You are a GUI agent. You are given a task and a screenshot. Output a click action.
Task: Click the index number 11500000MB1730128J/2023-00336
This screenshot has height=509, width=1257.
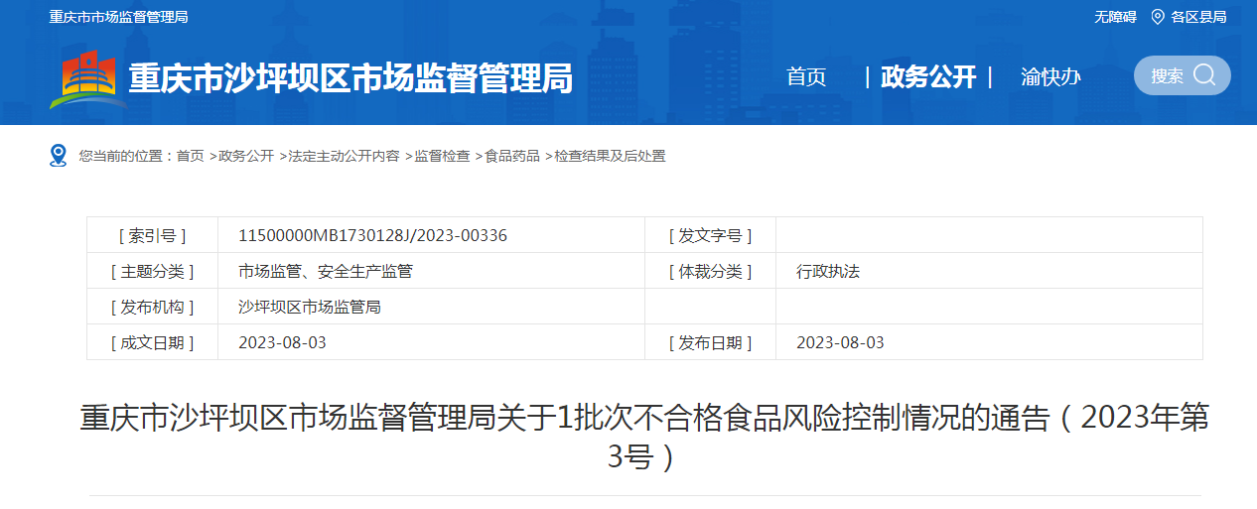point(372,235)
